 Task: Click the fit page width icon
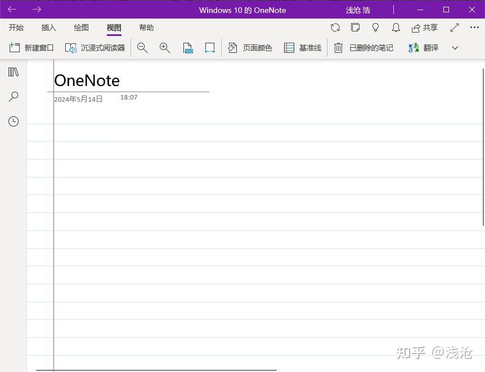coord(210,48)
